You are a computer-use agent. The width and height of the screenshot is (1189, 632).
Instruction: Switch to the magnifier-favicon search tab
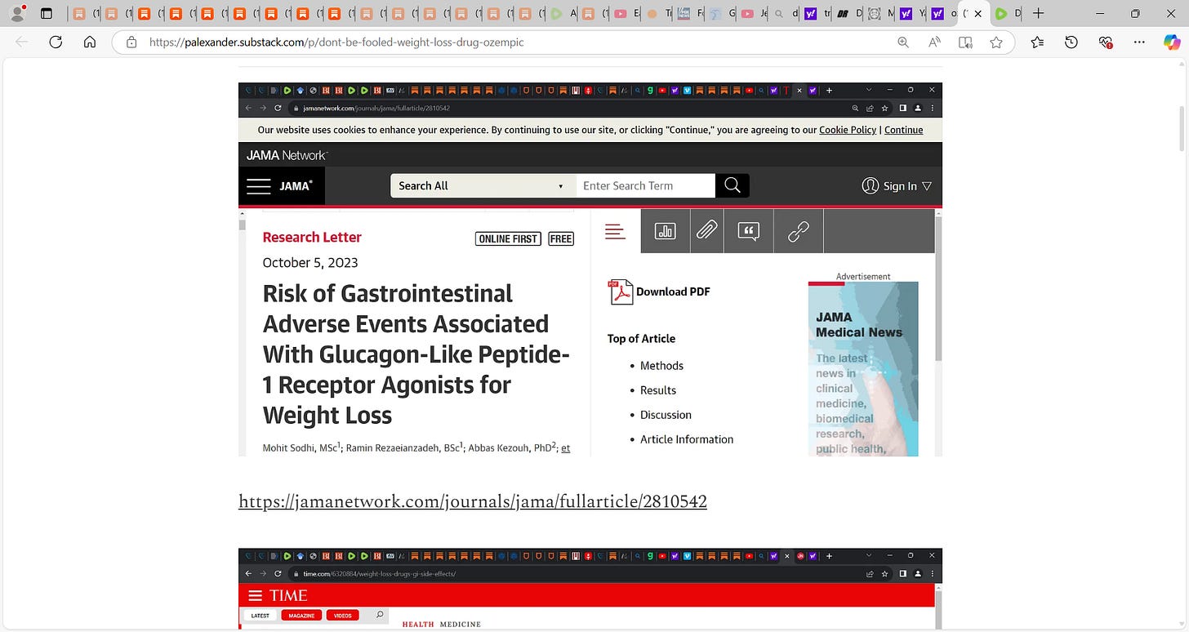(780, 14)
